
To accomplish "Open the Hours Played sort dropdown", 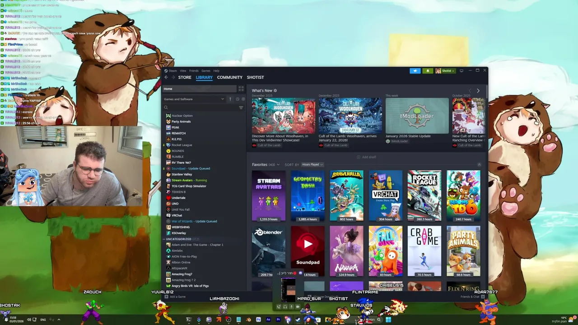I will 312,165.
